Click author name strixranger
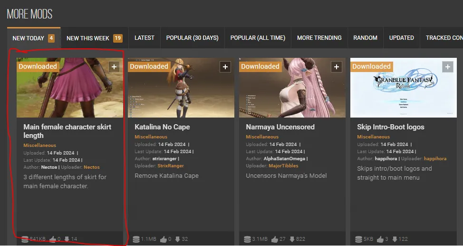463x246 pixels. (164, 159)
